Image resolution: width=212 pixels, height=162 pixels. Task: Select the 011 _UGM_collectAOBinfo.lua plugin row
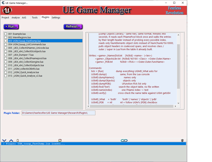[x=45, y=69]
